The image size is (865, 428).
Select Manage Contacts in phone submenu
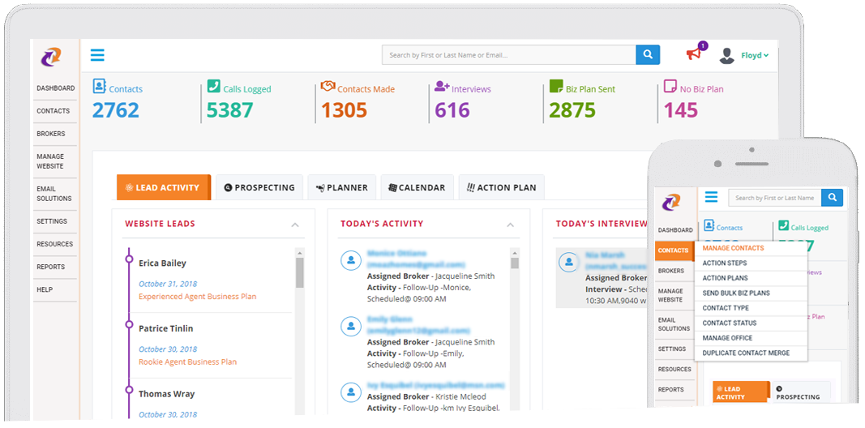point(751,248)
